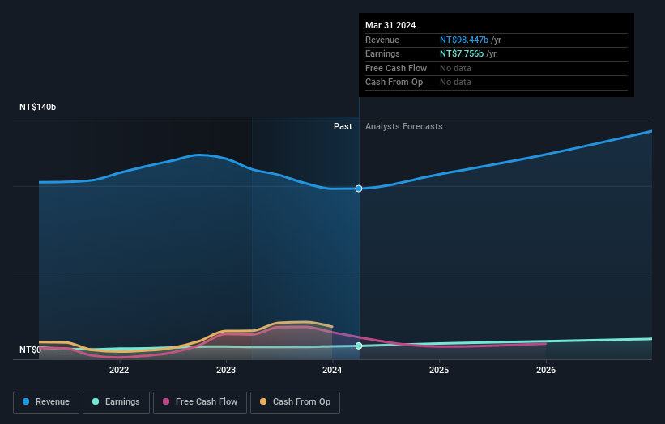Image resolution: width=665 pixels, height=424 pixels.
Task: Click the NT$98.447b revenue value in tooltip
Action: [464, 40]
